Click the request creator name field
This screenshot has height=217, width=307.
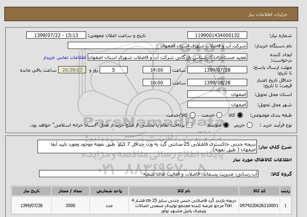tap(167, 57)
